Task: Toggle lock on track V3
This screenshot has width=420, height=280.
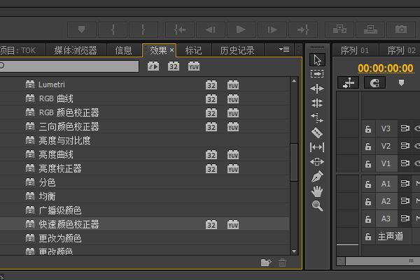Action: (x=368, y=129)
